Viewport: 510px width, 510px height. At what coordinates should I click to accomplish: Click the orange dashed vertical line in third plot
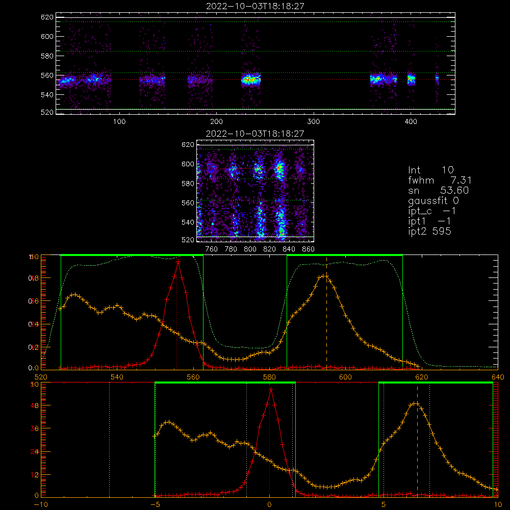(326, 312)
